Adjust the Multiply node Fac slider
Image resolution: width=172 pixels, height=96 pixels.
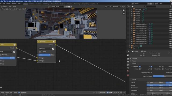tap(46, 55)
